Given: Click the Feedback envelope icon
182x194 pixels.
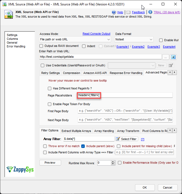Looking at the screenshot, I should point(128,12).
